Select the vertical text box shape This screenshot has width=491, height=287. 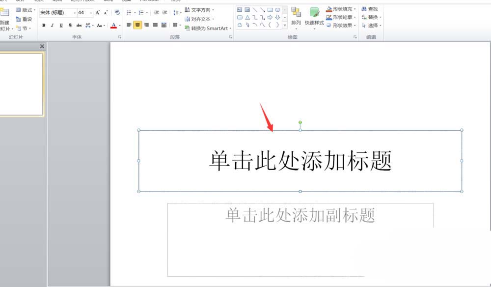[247, 10]
